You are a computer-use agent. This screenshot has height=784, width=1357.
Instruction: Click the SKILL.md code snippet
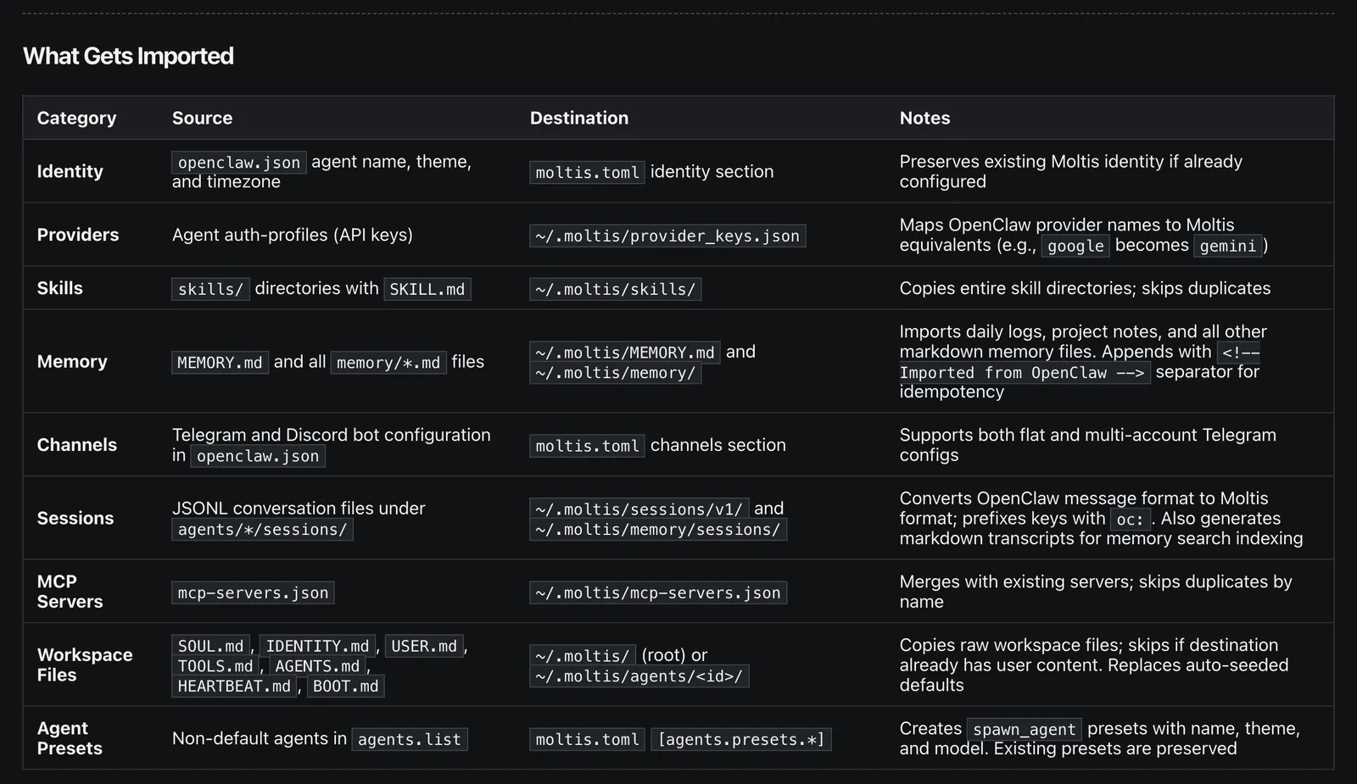[x=427, y=289]
